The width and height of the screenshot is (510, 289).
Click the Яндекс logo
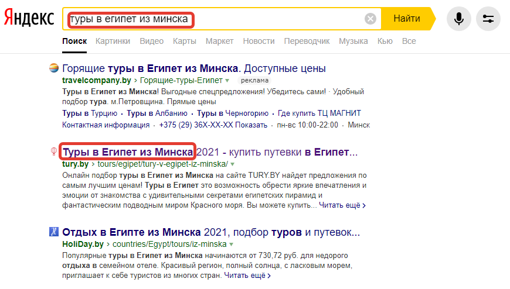click(29, 18)
